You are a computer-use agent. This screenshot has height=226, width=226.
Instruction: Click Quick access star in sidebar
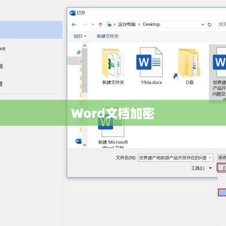coord(79,52)
